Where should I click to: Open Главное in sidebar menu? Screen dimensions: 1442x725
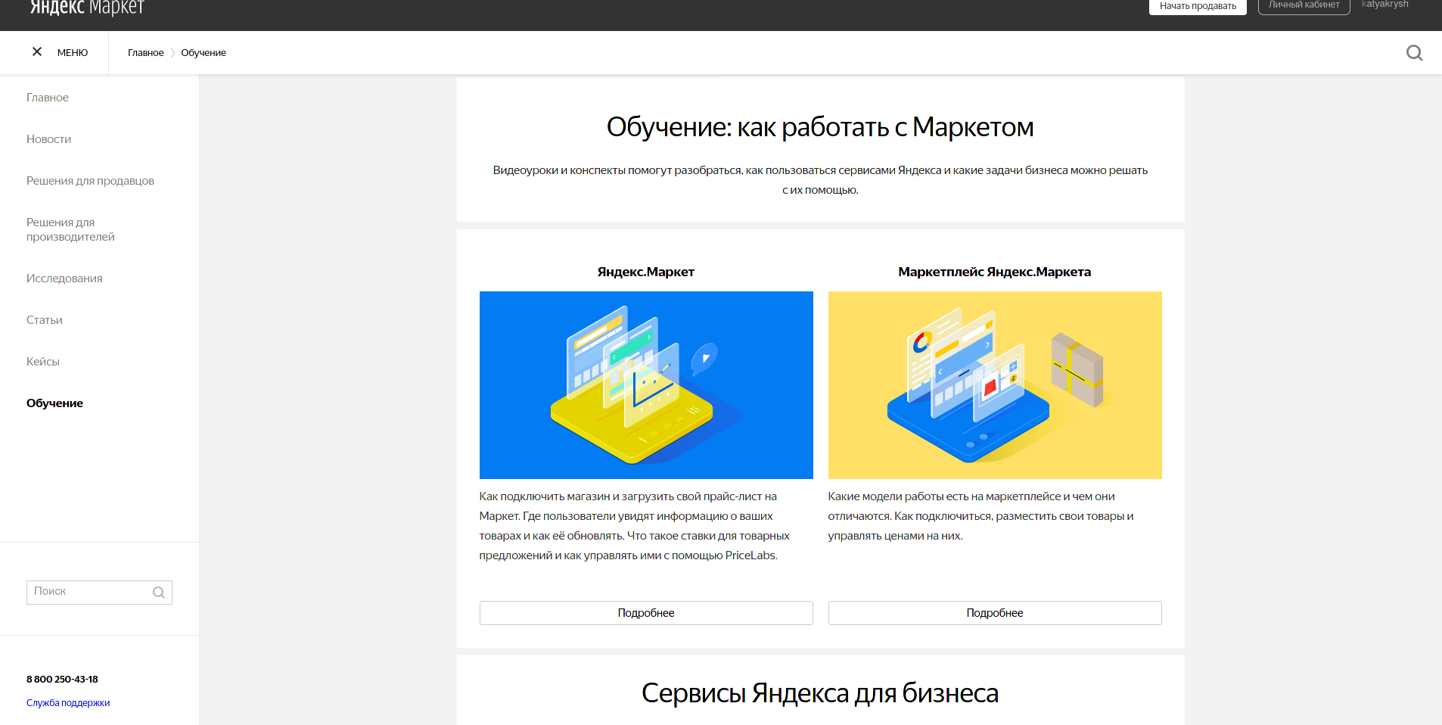pos(48,98)
